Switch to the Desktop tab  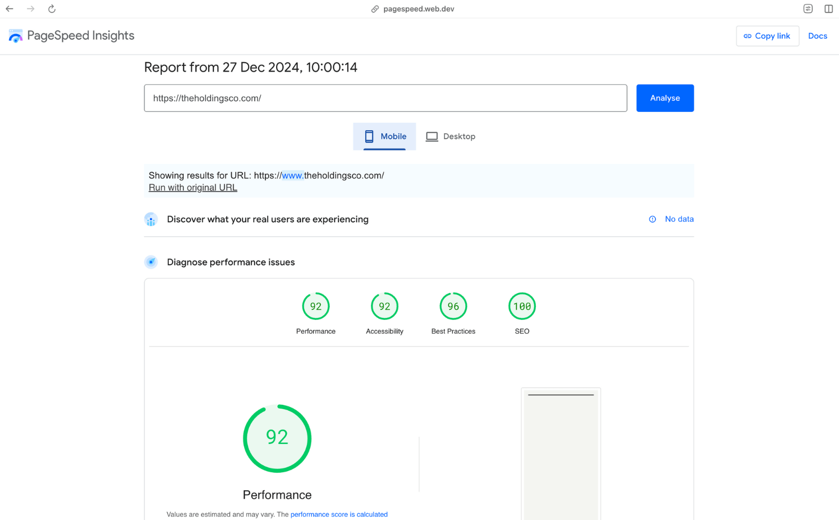450,136
